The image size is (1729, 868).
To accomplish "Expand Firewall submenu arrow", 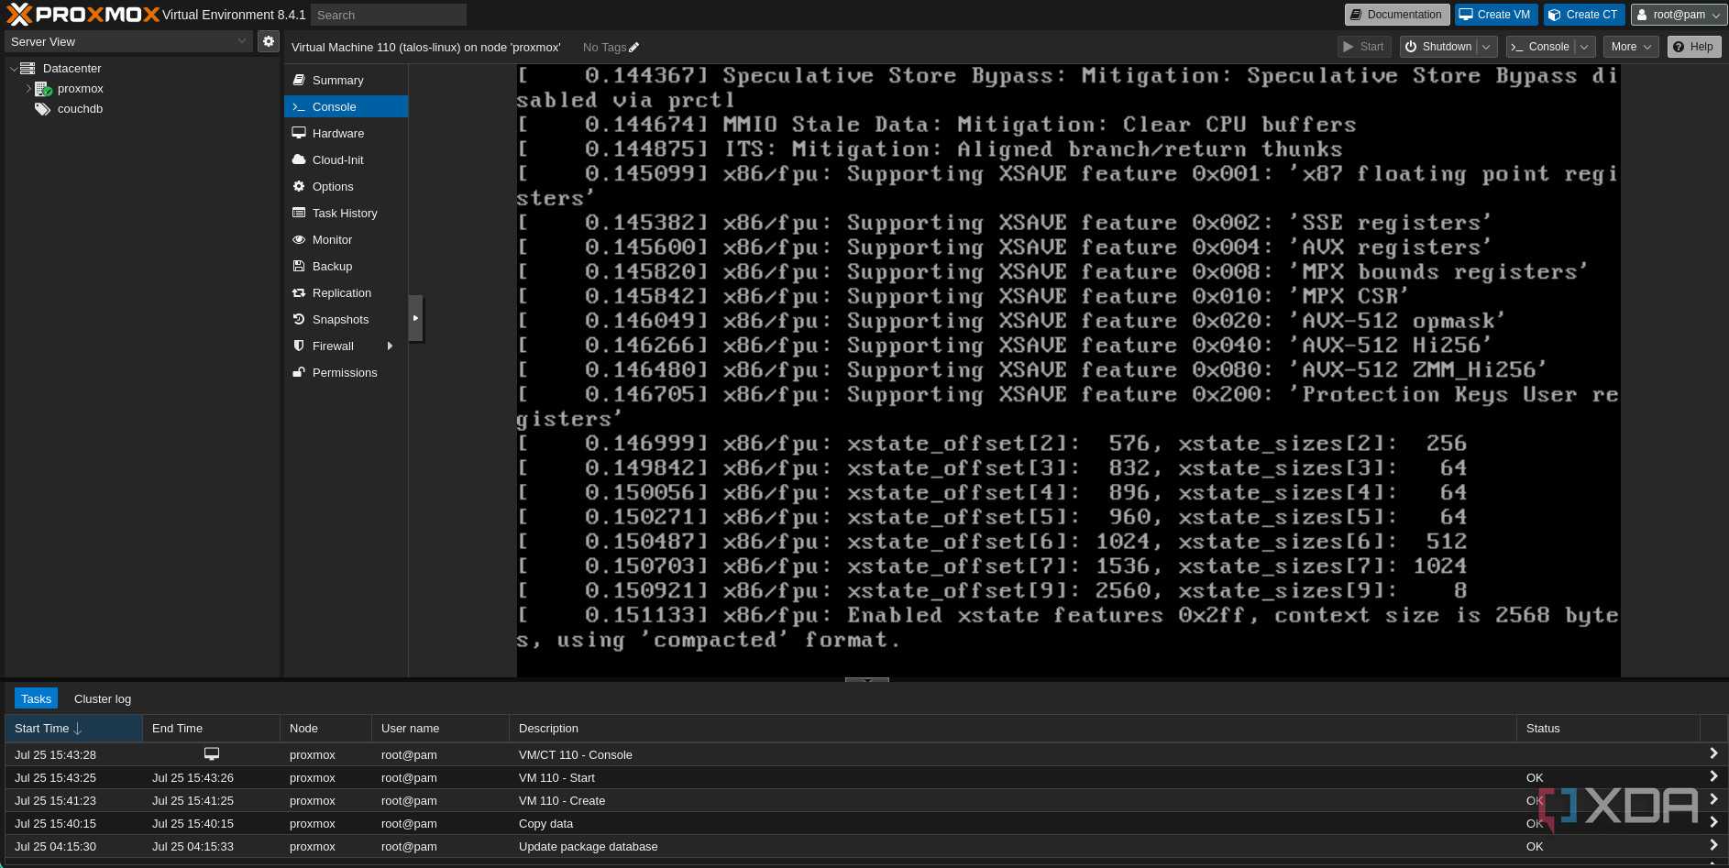I will pyautogui.click(x=390, y=346).
